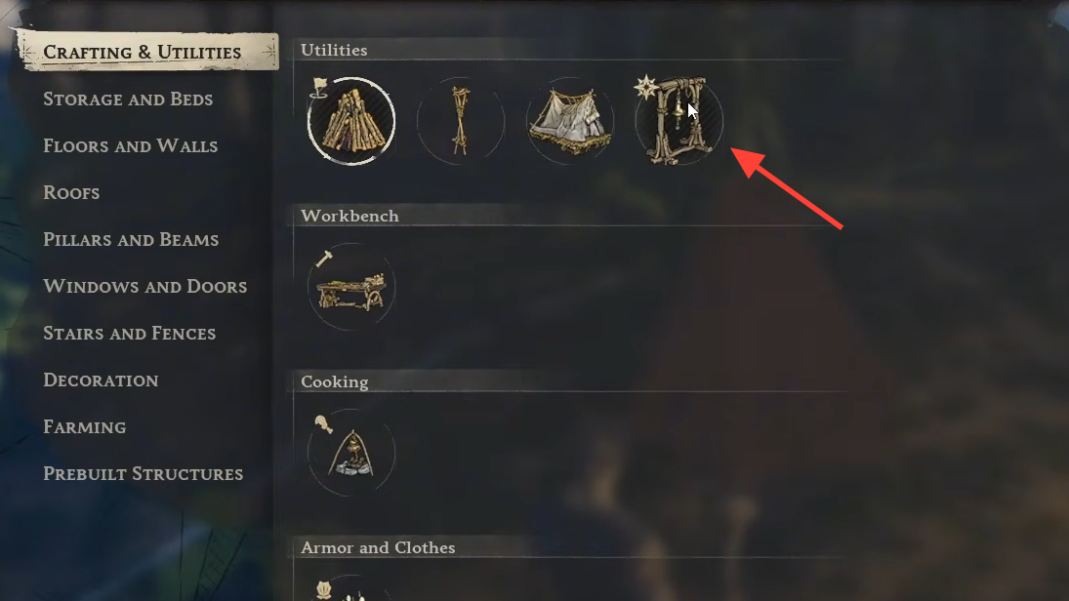This screenshot has height=601, width=1069.
Task: Select Prebuilt Structures category
Action: pos(144,473)
